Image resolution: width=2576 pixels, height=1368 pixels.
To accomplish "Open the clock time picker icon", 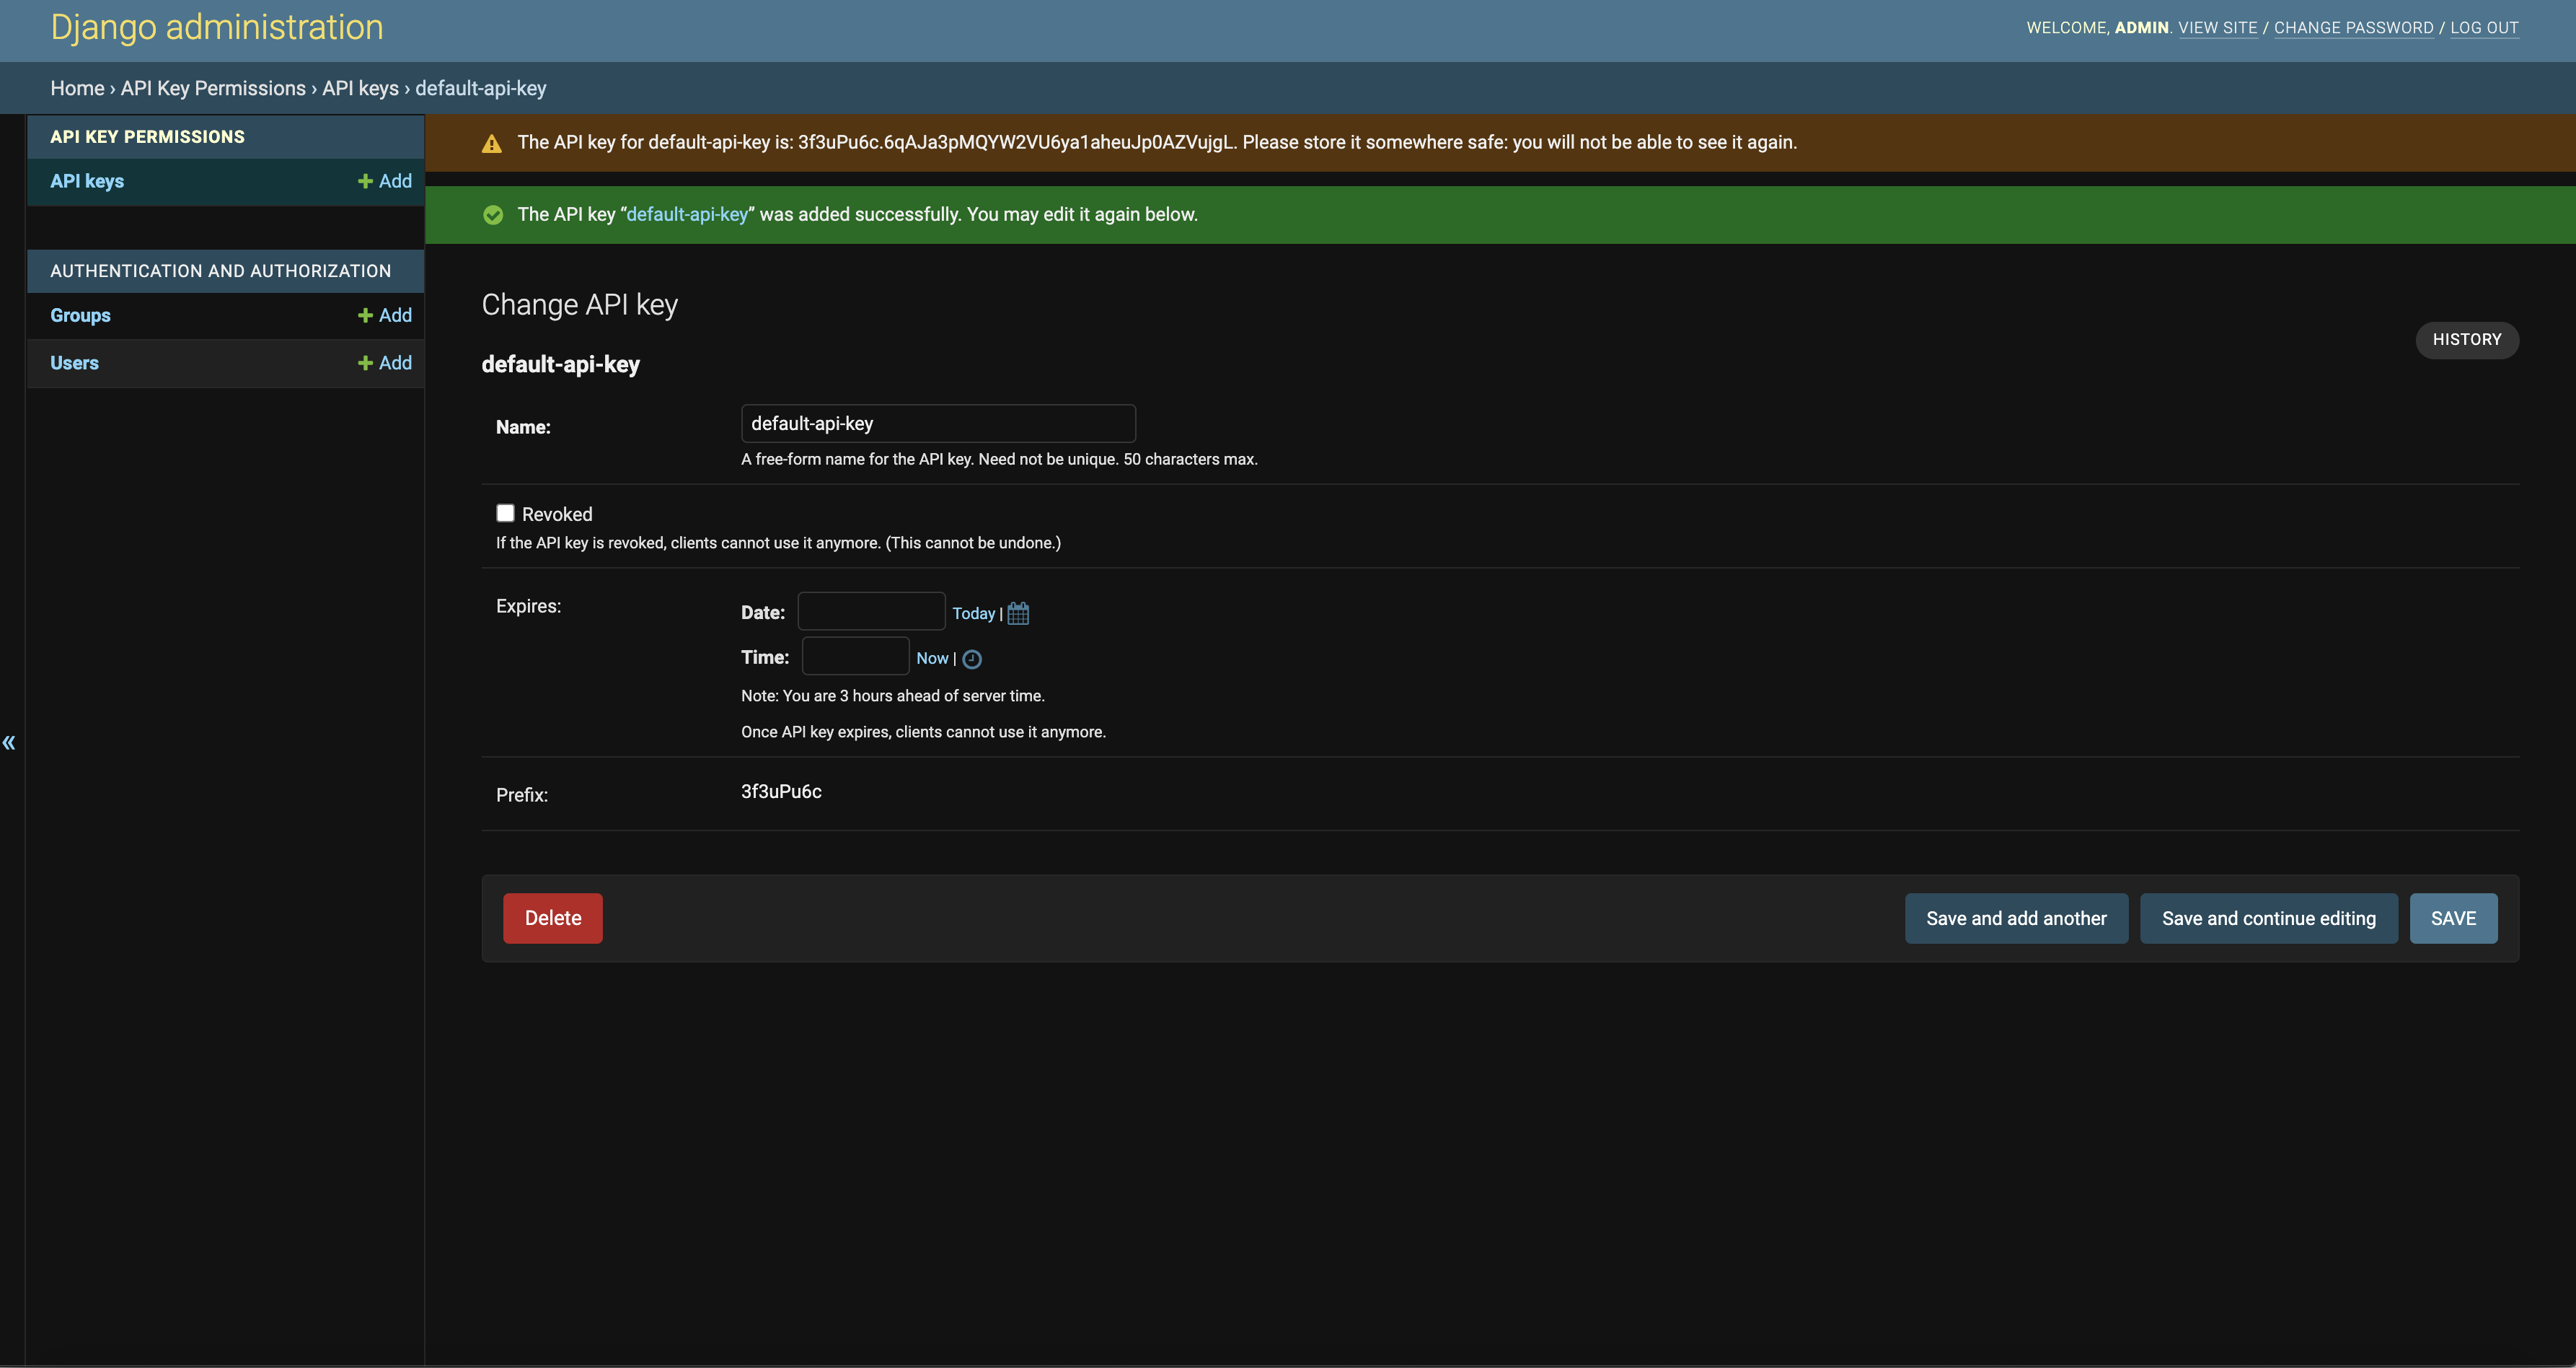I will 971,659.
